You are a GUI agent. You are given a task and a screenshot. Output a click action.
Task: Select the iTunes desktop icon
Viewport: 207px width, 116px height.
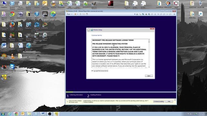pyautogui.click(x=37, y=15)
